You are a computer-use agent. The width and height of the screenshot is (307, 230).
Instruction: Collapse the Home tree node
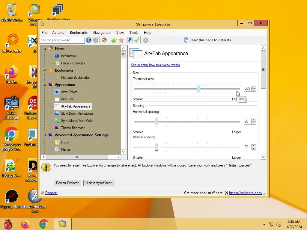tap(45, 49)
